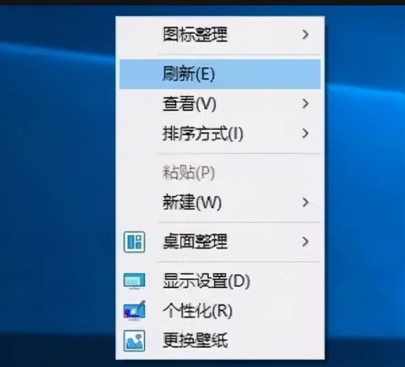The width and height of the screenshot is (405, 367).
Task: Expand the 排序方式(I) submenu arrow
Action: 305,133
